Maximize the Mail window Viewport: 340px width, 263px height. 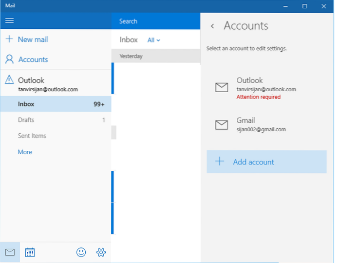point(304,6)
